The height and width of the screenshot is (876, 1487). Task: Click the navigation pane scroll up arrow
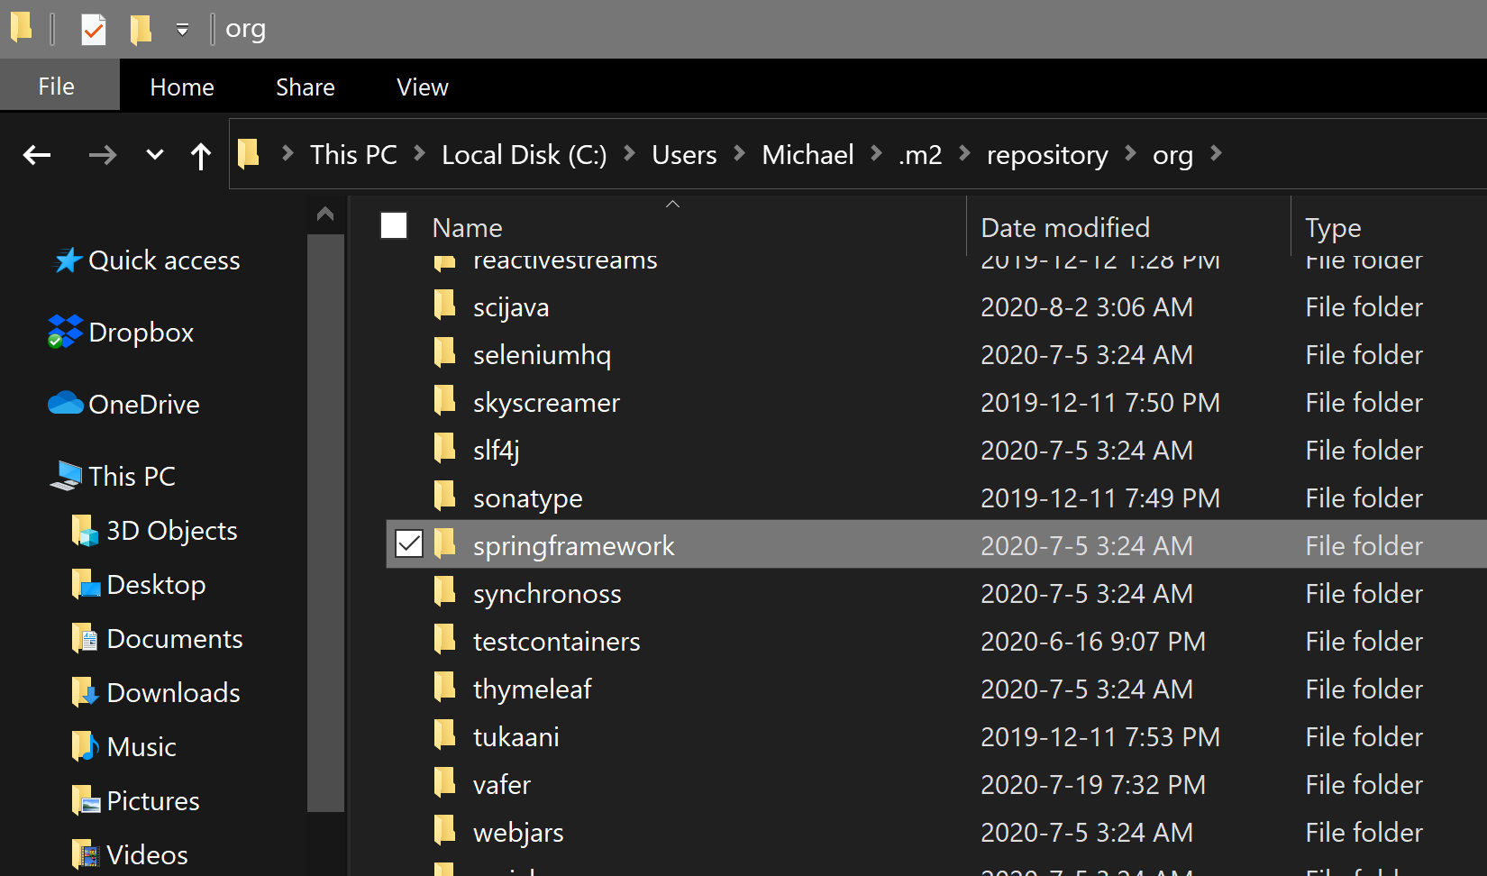(325, 214)
